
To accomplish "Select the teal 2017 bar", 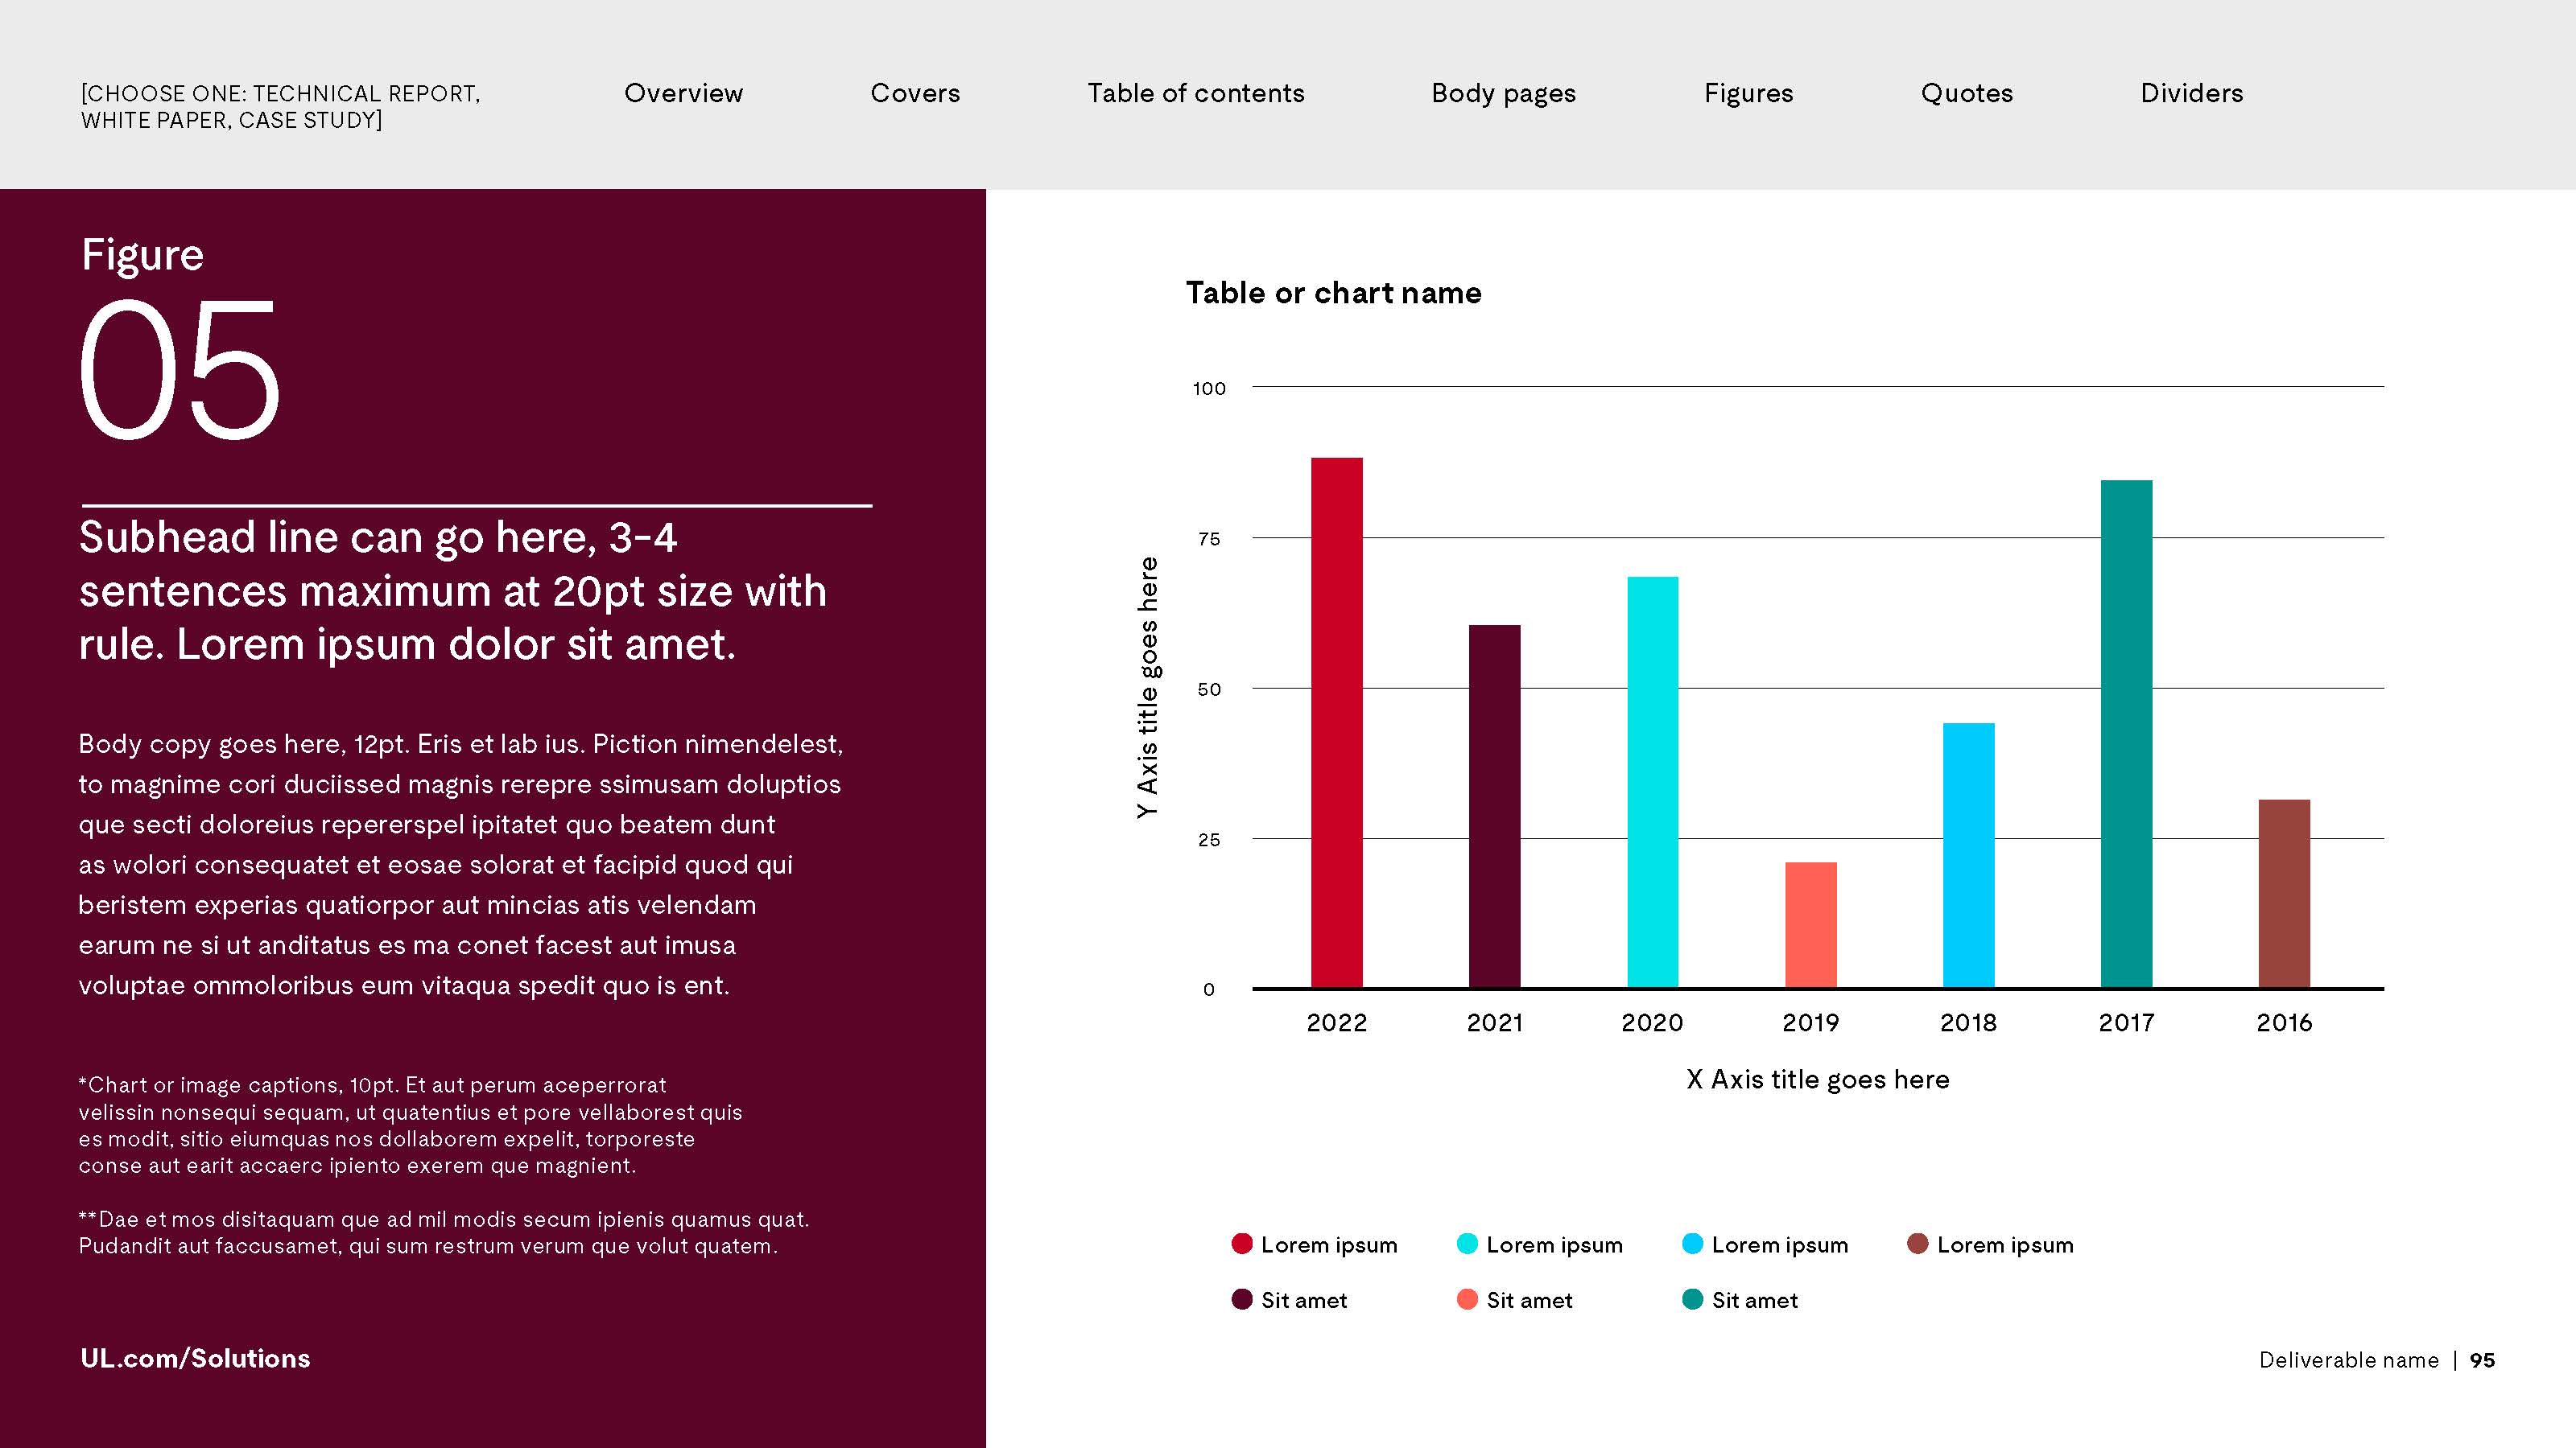I will [2126, 734].
